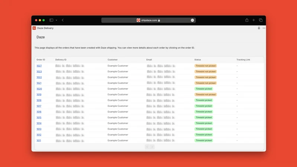Click the Tracking Link column header
Viewport: 297px width, 167px height.
[243, 60]
